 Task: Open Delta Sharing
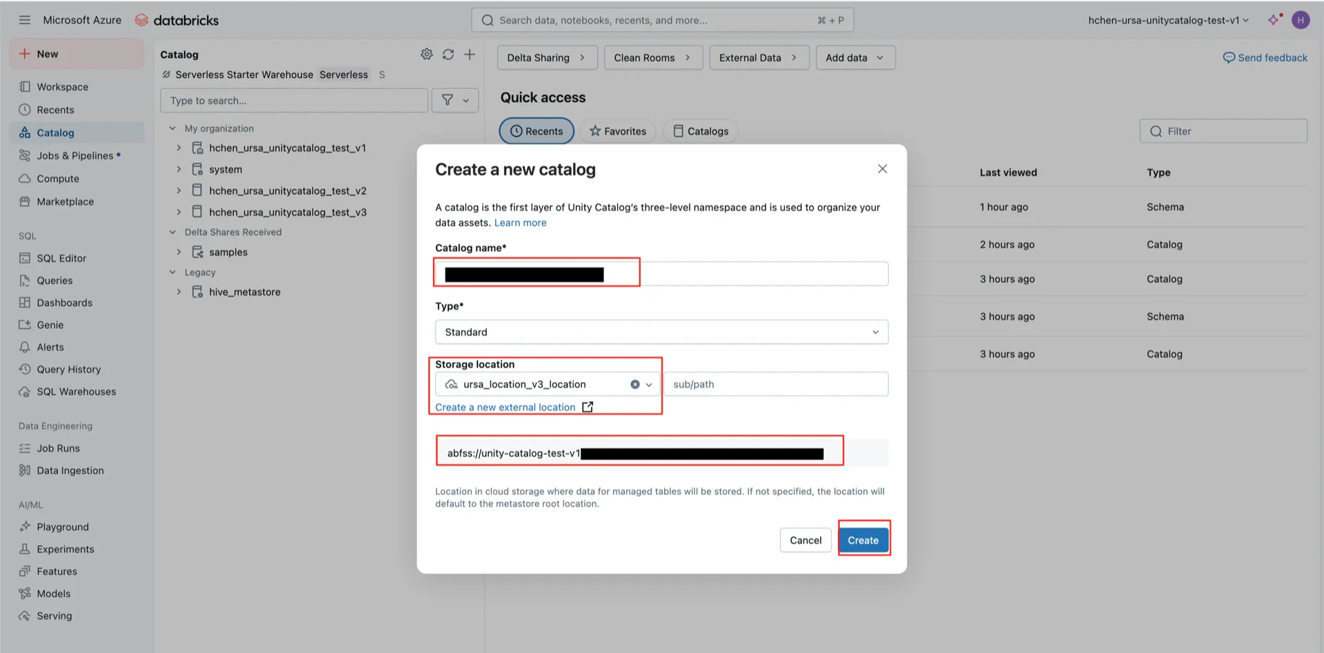547,58
